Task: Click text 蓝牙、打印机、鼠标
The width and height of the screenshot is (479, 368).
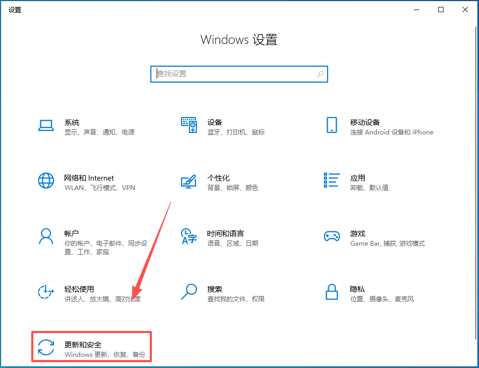Action: coord(236,132)
